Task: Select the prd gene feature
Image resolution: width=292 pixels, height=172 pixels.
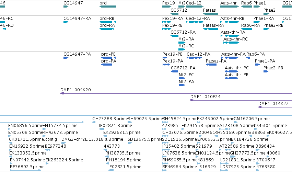Action: pyautogui.click(x=108, y=7)
